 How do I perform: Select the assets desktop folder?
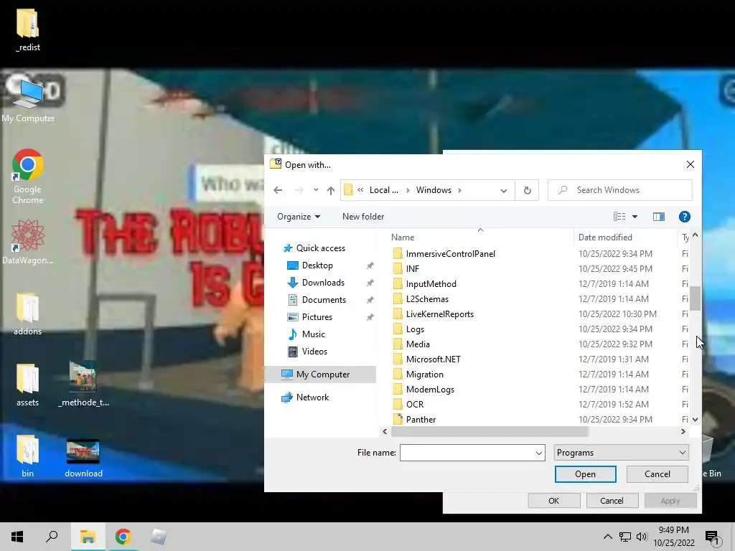tap(28, 385)
